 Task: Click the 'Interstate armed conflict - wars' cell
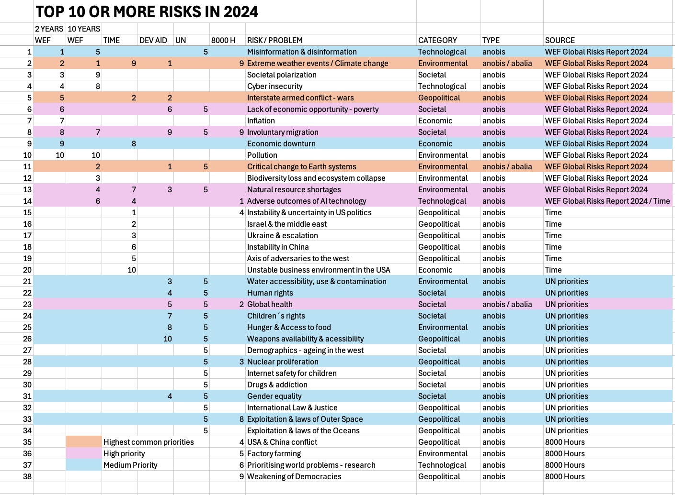pos(300,98)
